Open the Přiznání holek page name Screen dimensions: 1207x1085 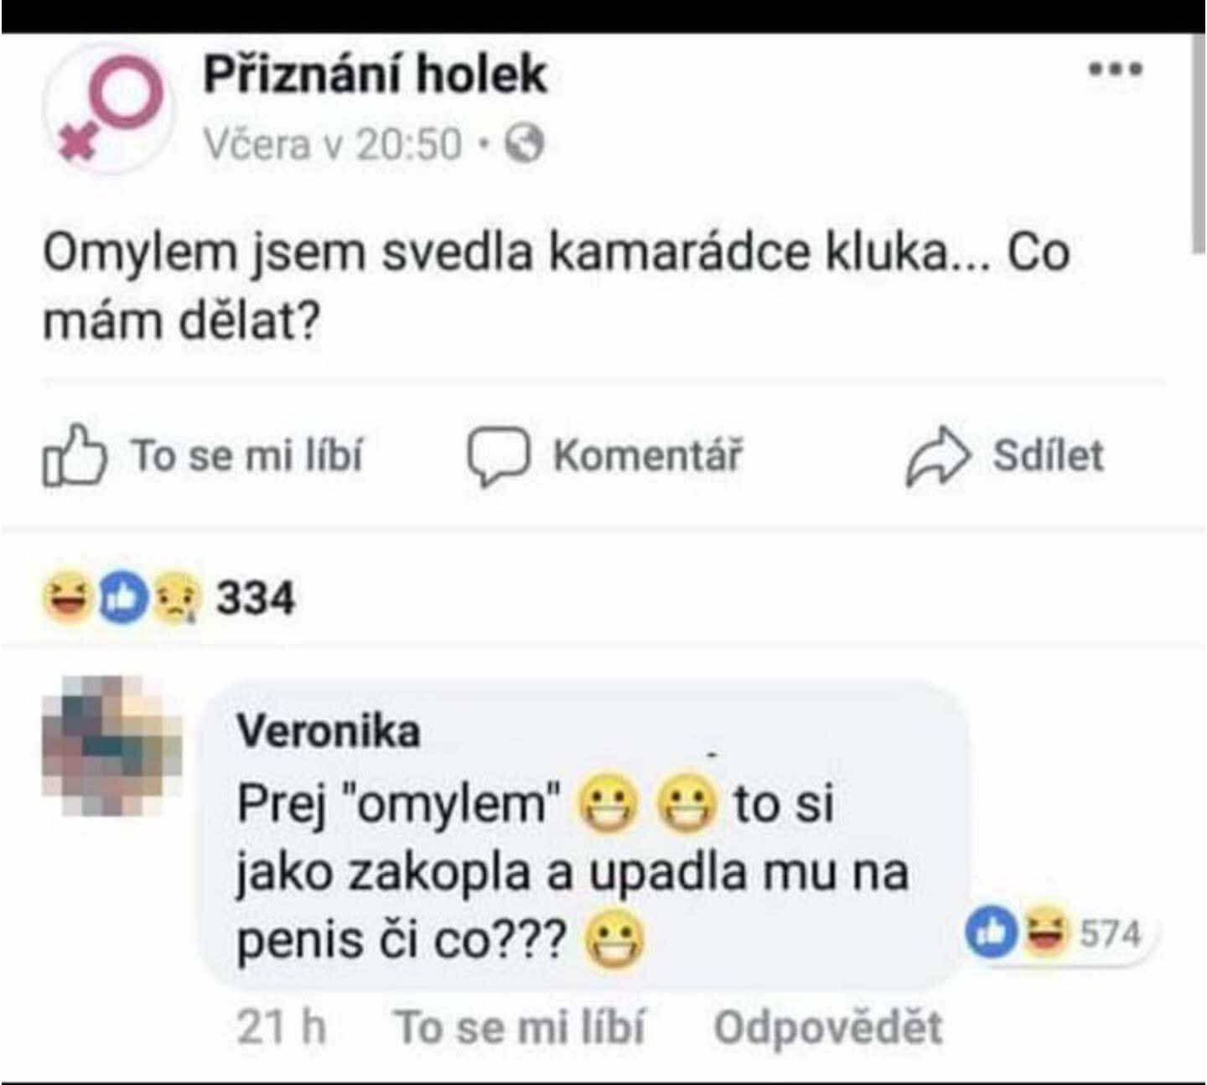click(375, 75)
